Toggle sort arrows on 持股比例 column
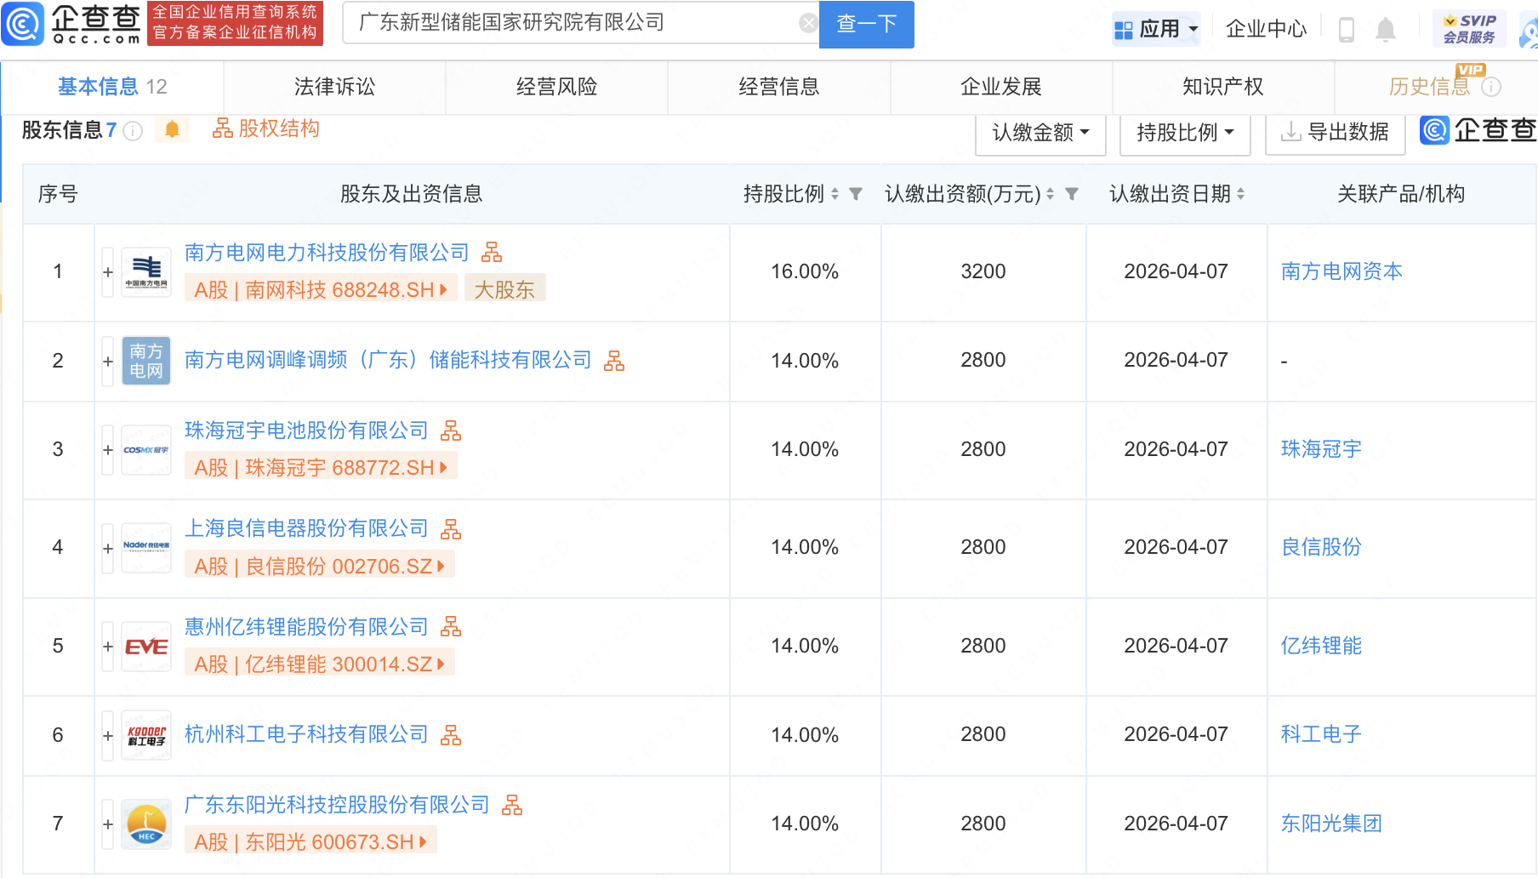 tap(835, 194)
